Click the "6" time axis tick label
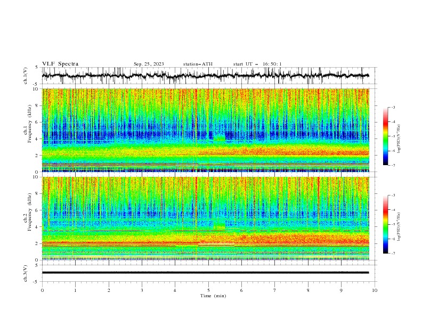Image resolution: width=422 pixels, height=326 pixels. pyautogui.click(x=241, y=290)
